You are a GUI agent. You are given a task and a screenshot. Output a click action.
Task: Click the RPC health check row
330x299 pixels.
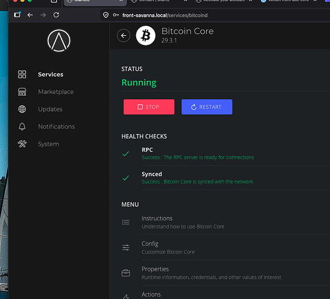pyautogui.click(x=225, y=154)
